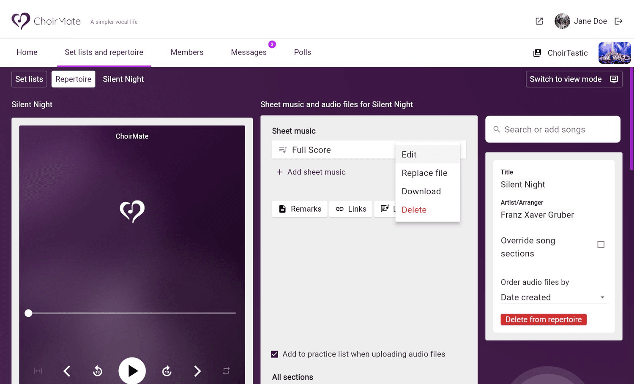Rewind 10 seconds in player
Image resolution: width=634 pixels, height=384 pixels.
click(x=98, y=371)
